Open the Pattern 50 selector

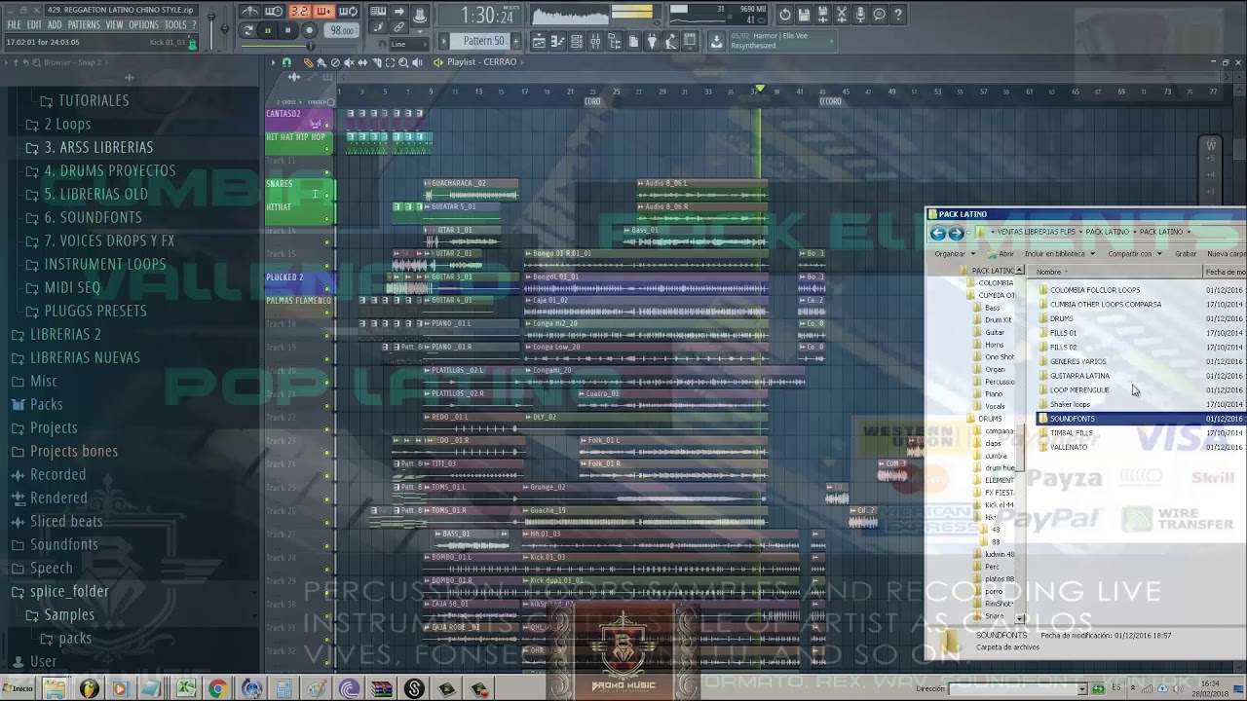[479, 41]
